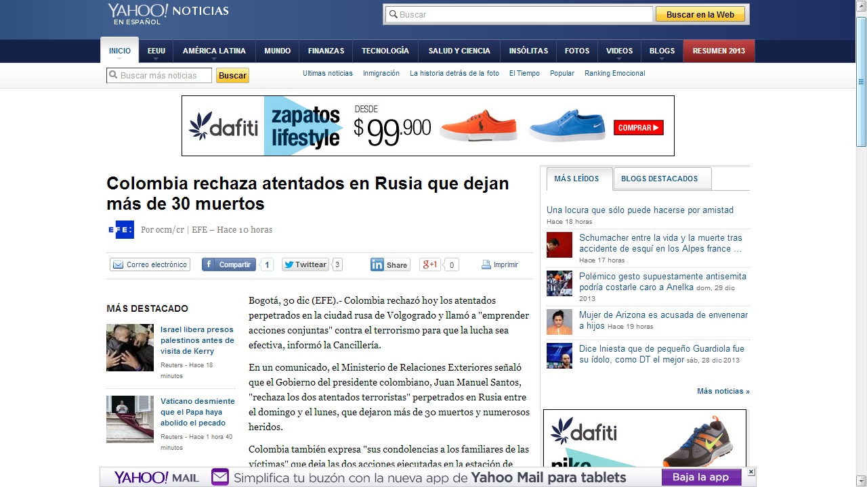Screen dimensions: 867x487
Task: Click the envelope Correo electrónico icon
Action: tap(117, 264)
